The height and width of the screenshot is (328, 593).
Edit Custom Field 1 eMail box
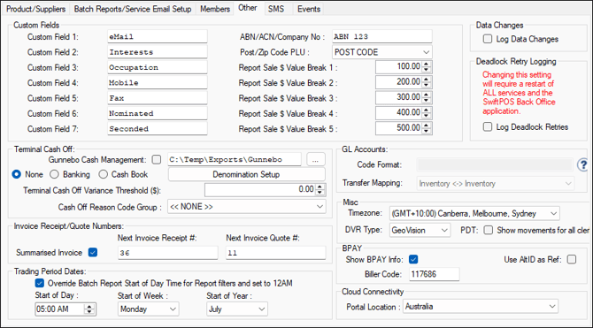tap(158, 36)
